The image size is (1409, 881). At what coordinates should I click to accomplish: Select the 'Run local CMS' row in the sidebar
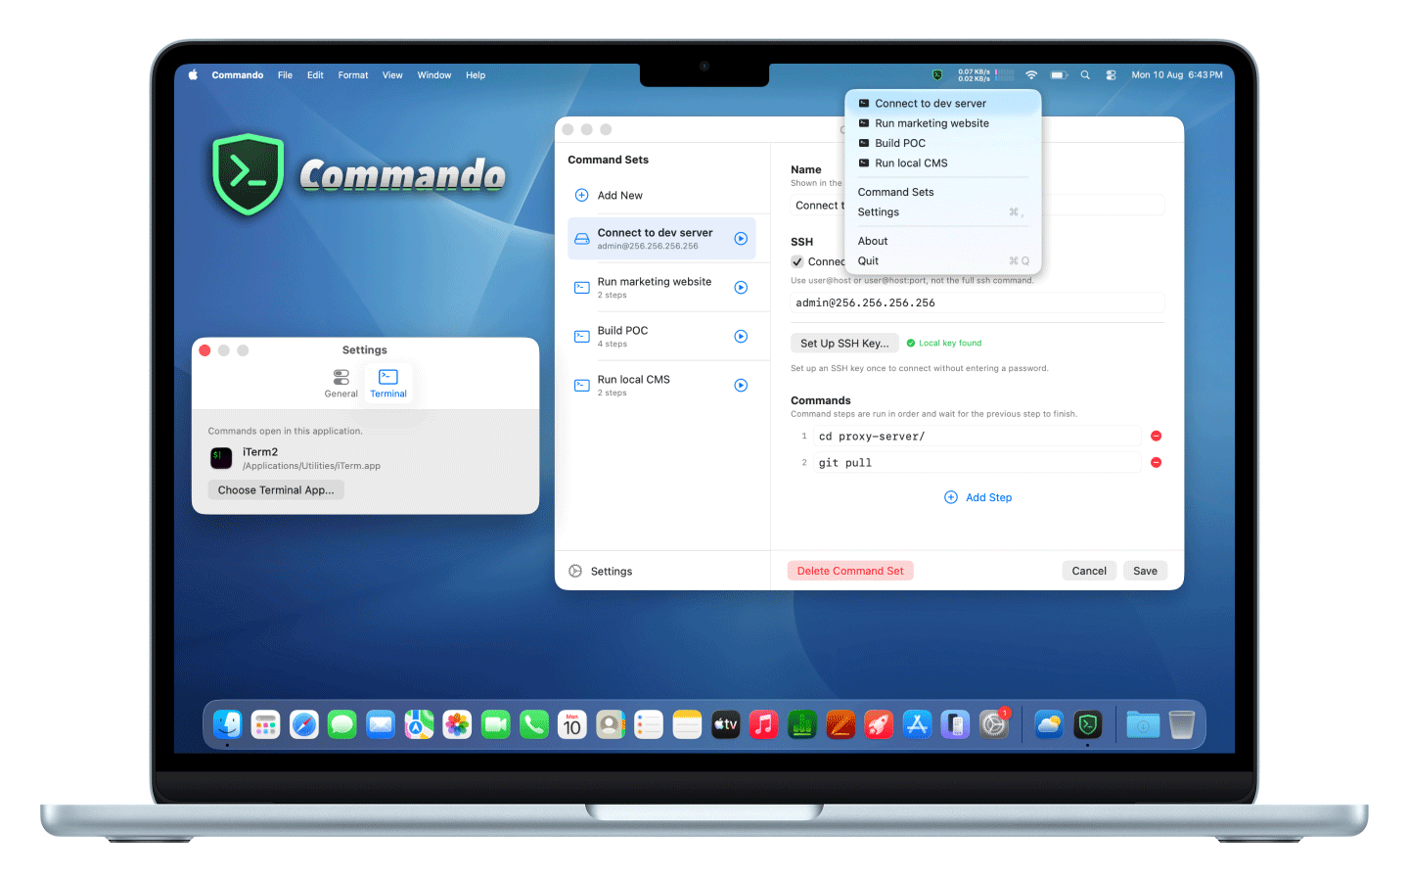661,386
